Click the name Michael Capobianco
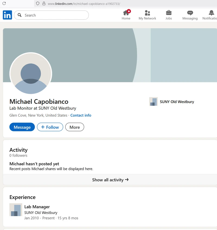Image resolution: width=217 pixels, height=230 pixels. tap(39, 101)
